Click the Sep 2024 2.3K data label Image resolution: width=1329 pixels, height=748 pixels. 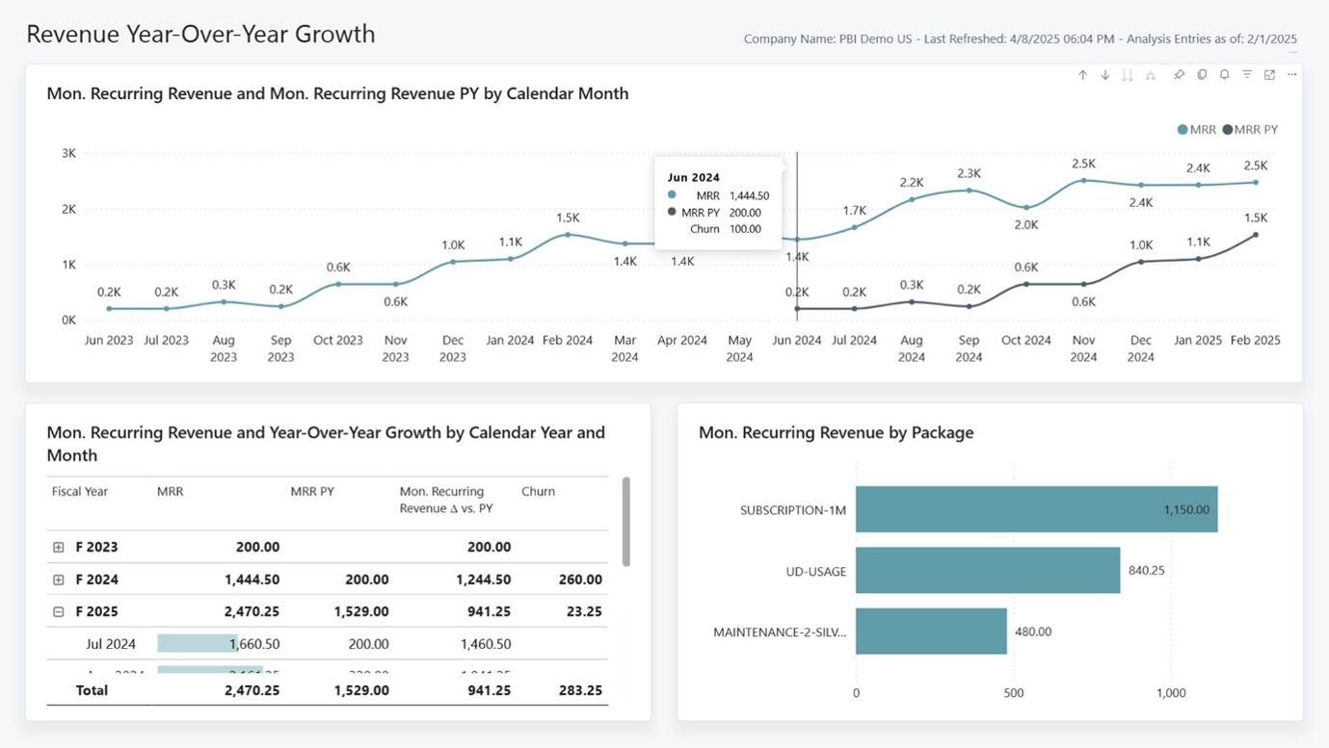[x=969, y=173]
